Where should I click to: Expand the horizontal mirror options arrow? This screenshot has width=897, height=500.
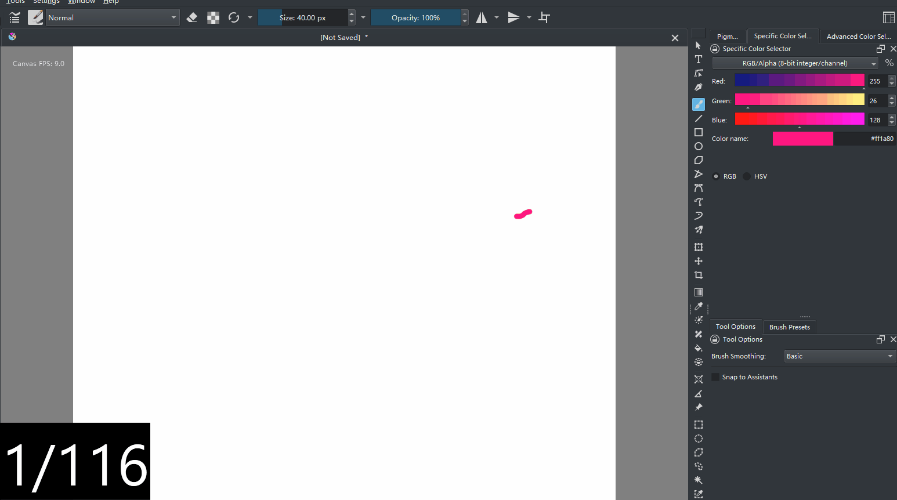497,17
